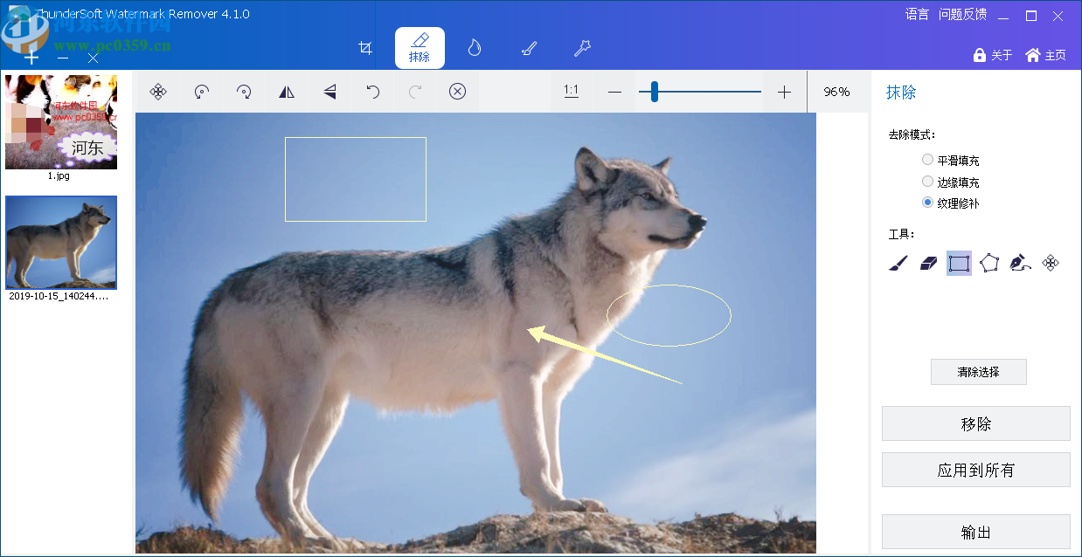Viewport: 1082px width, 557px height.
Task: Open the 语言 menu
Action: [916, 14]
